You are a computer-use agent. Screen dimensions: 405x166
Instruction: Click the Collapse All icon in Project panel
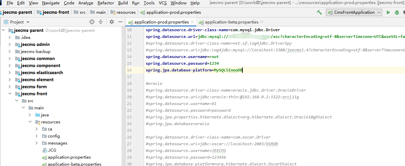coord(101,22)
